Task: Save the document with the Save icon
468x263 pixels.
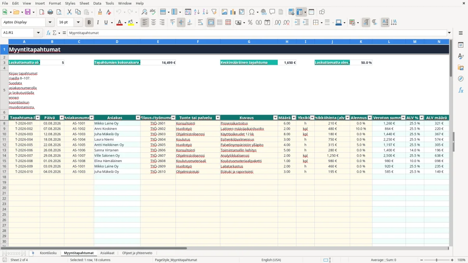Action: tap(28, 12)
